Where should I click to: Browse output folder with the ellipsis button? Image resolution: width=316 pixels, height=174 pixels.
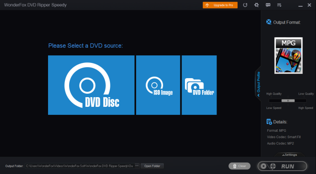pyautogui.click(x=137, y=166)
